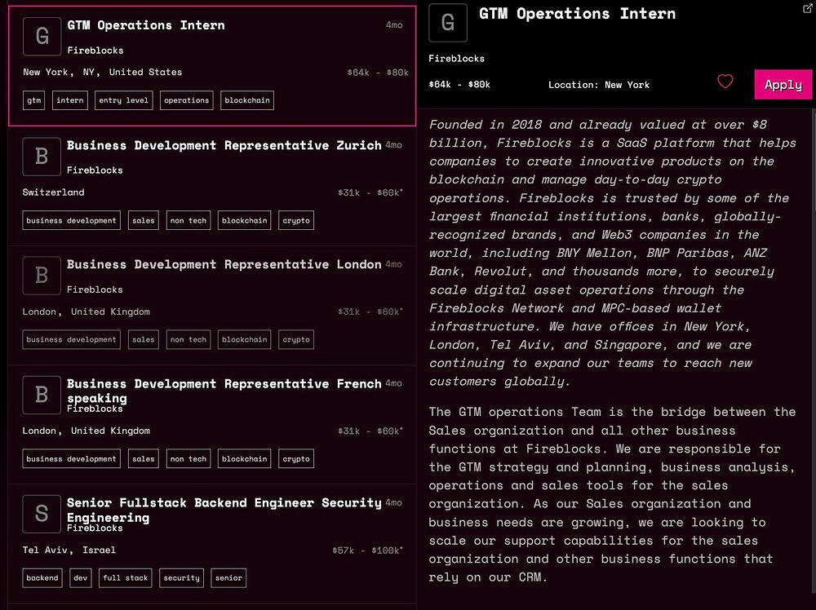Viewport: 816px width, 610px height.
Task: Click the operations tag
Action: tap(186, 100)
